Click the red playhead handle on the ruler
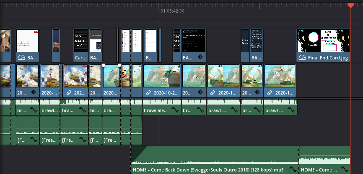Viewport: 363px width, 174px height. point(350,5)
